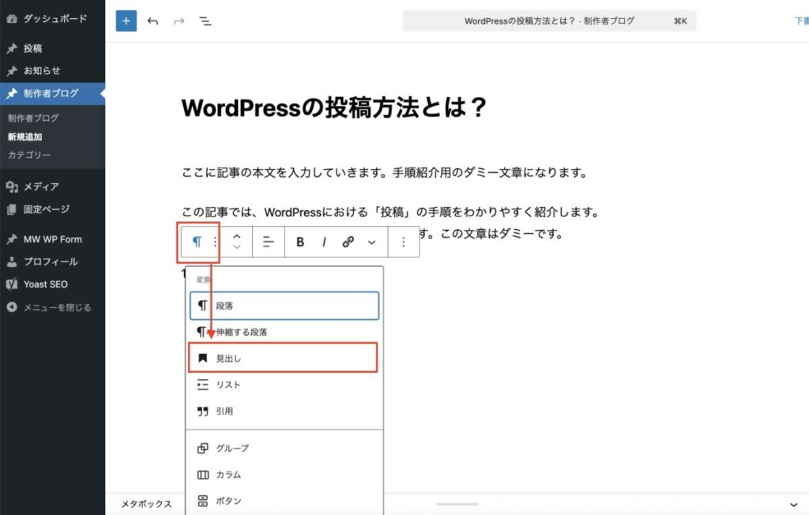Select 段落 in the transform menu
Screen dimensions: 809x515
(284, 306)
